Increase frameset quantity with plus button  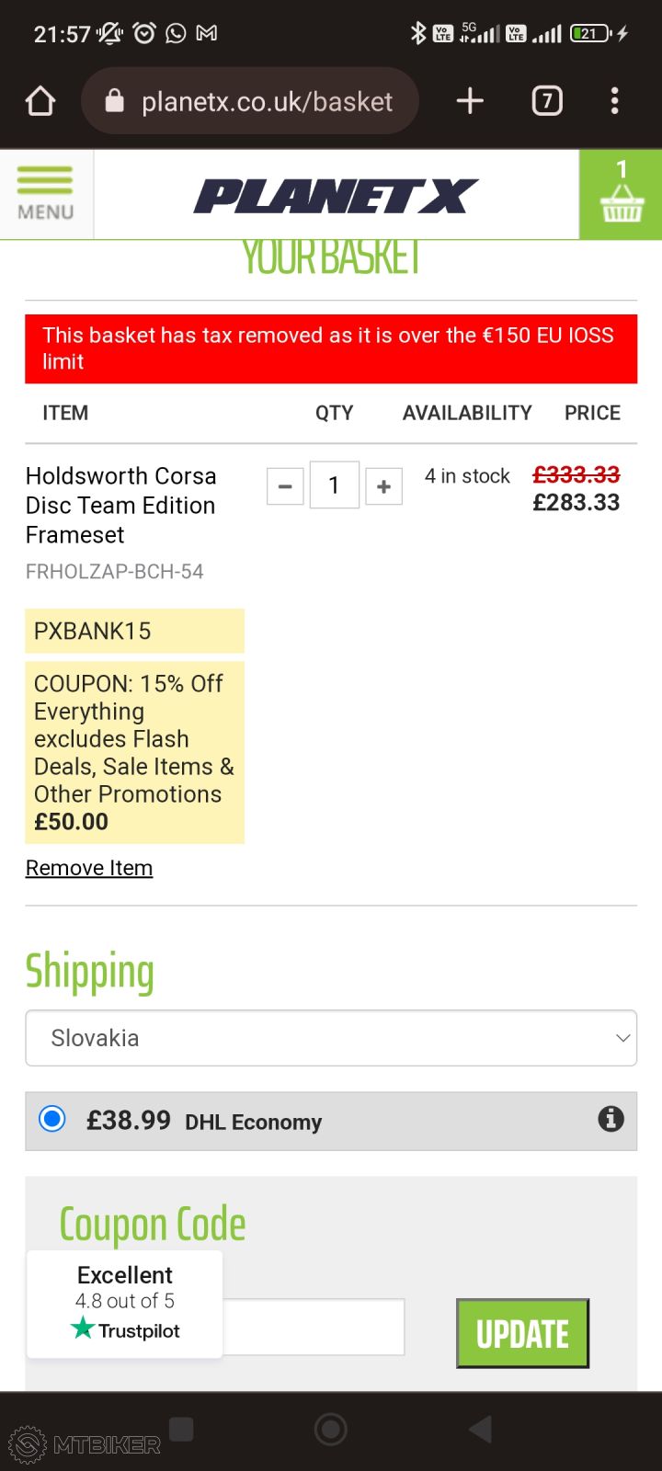[x=384, y=486]
